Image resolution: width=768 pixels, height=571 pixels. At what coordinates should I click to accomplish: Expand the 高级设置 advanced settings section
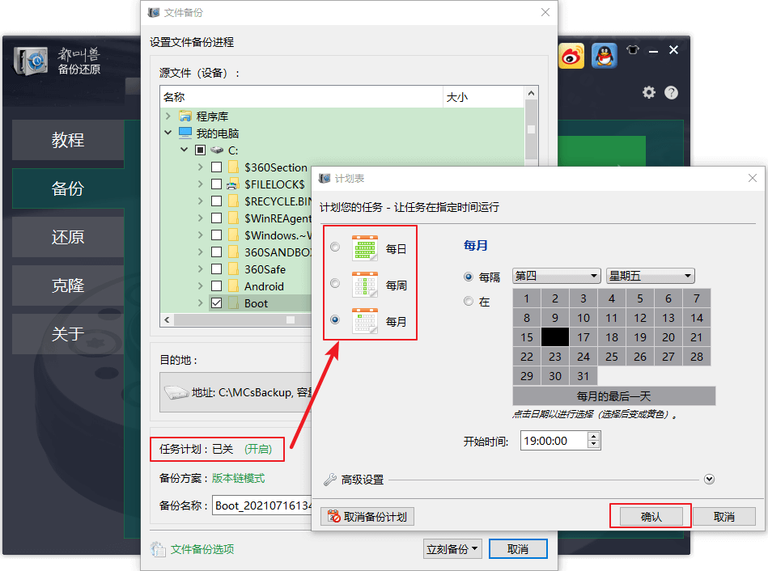pyautogui.click(x=709, y=480)
